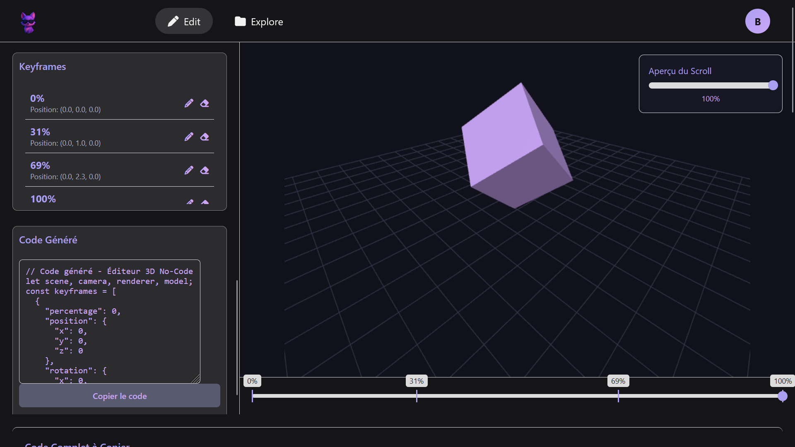This screenshot has width=795, height=447.
Task: Edit the 0% keyframe with pencil icon
Action: pos(189,103)
